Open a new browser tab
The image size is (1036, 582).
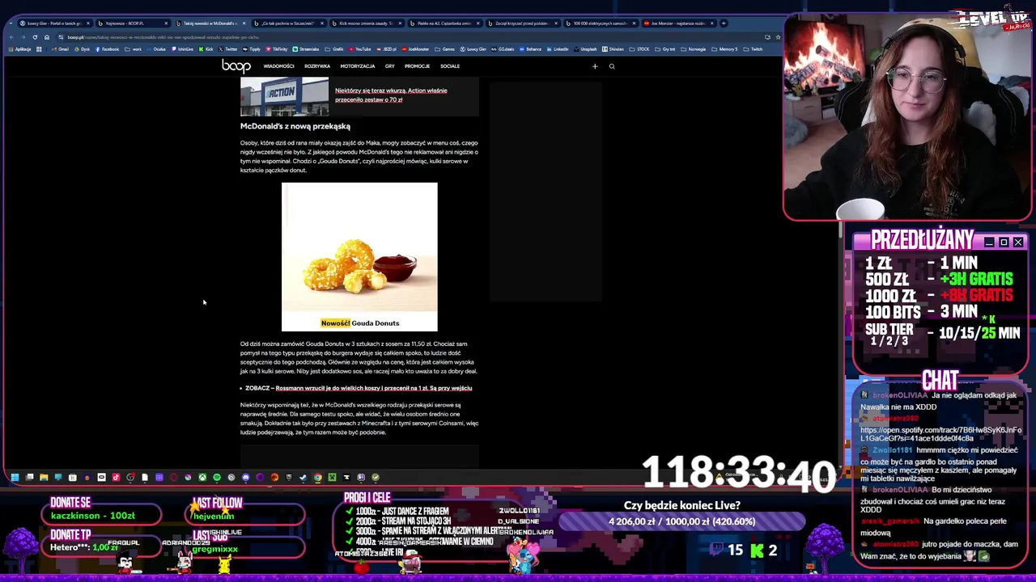[724, 23]
